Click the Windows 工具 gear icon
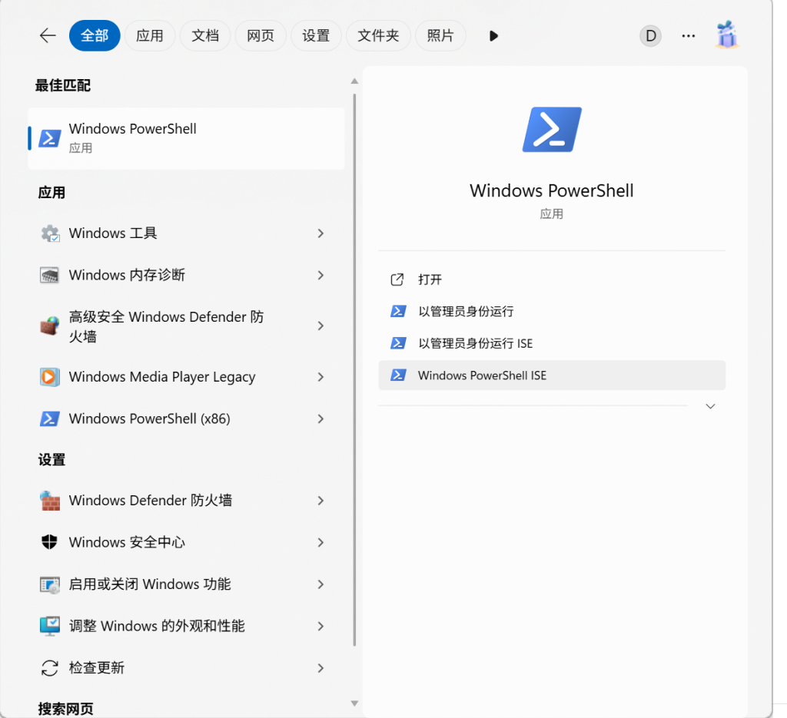The height and width of the screenshot is (718, 787). pos(50,233)
